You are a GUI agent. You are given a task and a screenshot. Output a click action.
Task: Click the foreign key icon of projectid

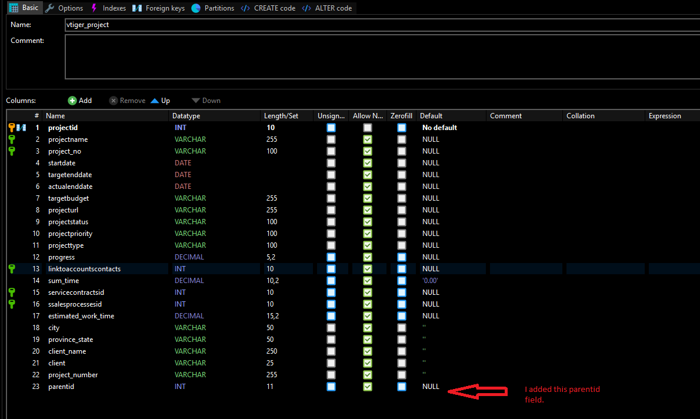pyautogui.click(x=21, y=128)
